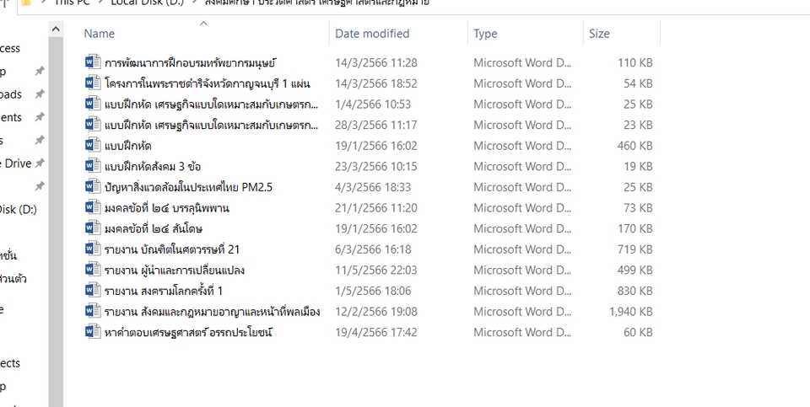The width and height of the screenshot is (810, 407).
Task: Sort files by the Name column header
Action: [x=100, y=34]
